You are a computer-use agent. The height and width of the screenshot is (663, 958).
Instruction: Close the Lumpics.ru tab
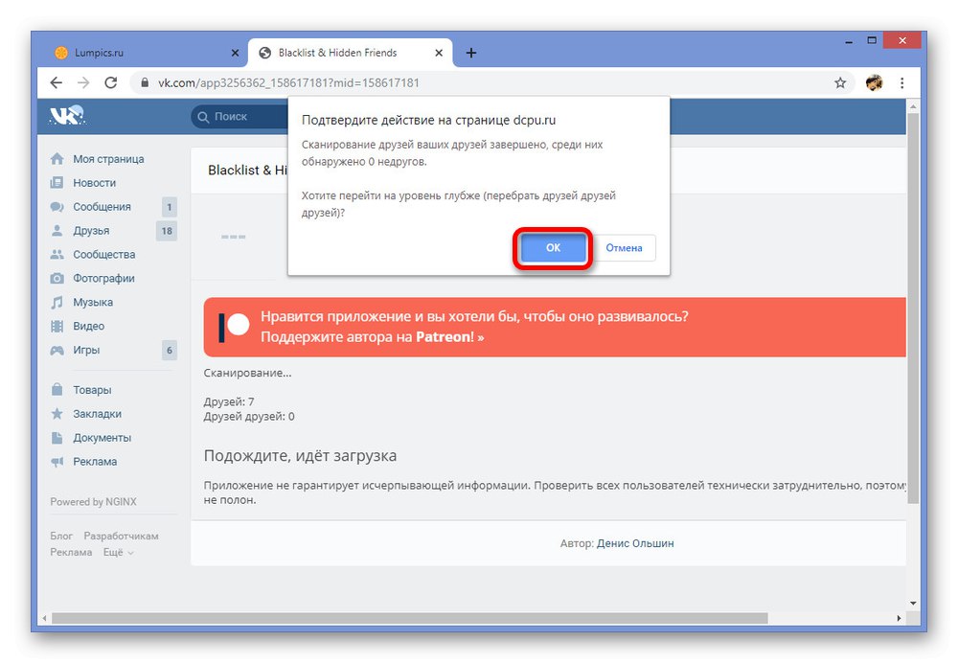point(235,53)
